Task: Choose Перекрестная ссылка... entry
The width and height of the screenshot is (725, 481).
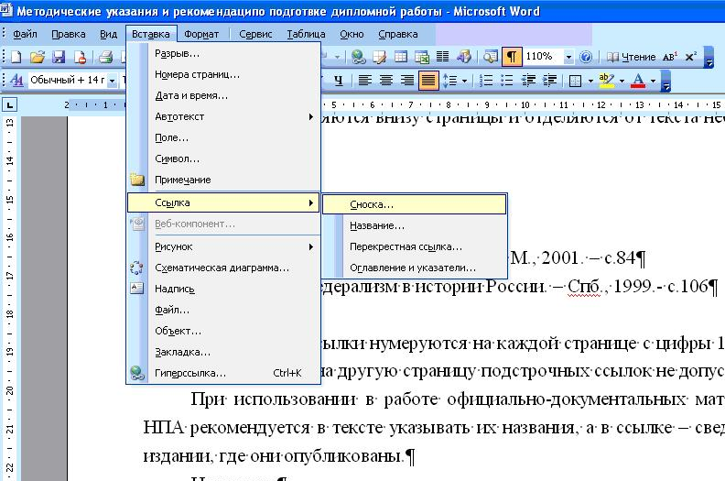Action: [415, 246]
